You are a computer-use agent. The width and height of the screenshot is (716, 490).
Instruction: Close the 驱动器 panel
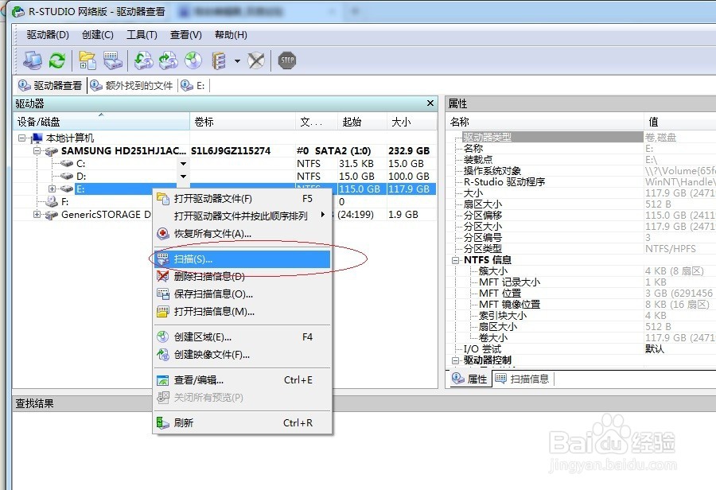coord(430,103)
